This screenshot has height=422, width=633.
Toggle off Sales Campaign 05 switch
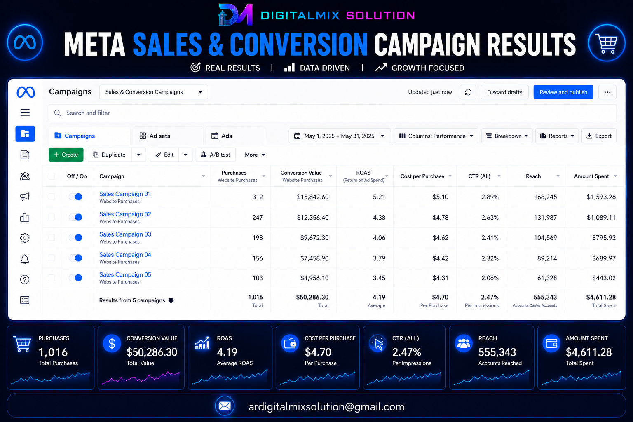pyautogui.click(x=75, y=278)
